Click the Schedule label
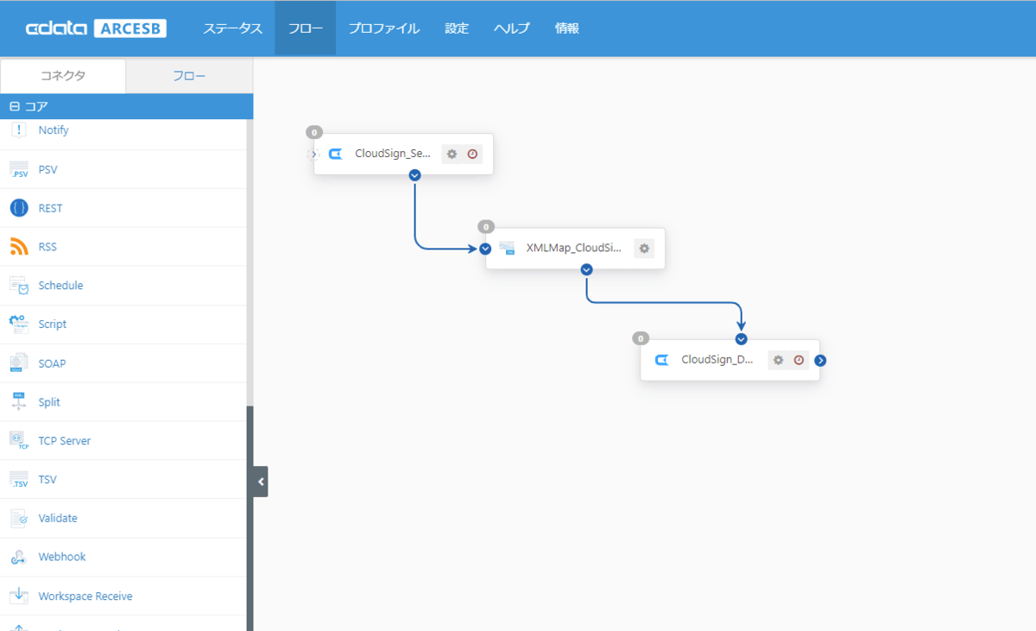 pyautogui.click(x=60, y=286)
